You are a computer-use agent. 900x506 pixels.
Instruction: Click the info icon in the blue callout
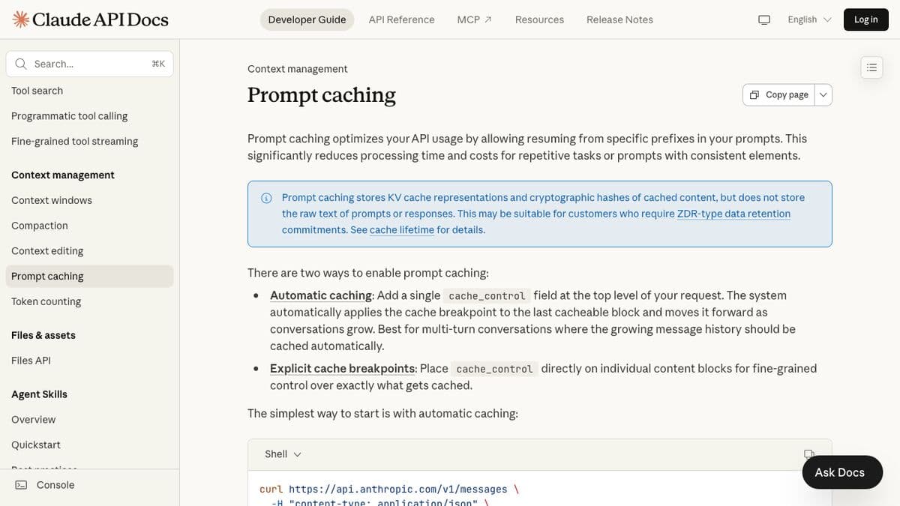[266, 197]
